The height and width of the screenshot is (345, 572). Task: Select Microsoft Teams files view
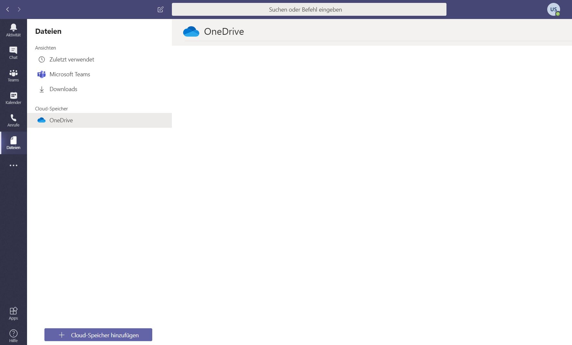click(x=70, y=74)
